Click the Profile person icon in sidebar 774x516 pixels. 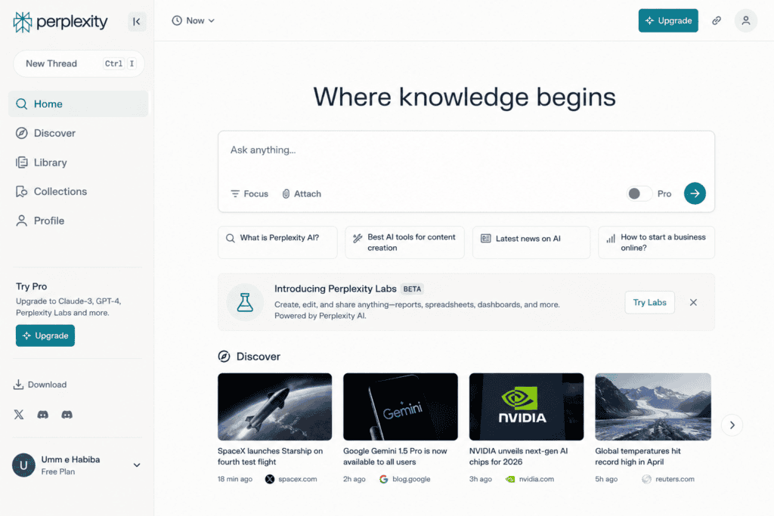click(21, 221)
